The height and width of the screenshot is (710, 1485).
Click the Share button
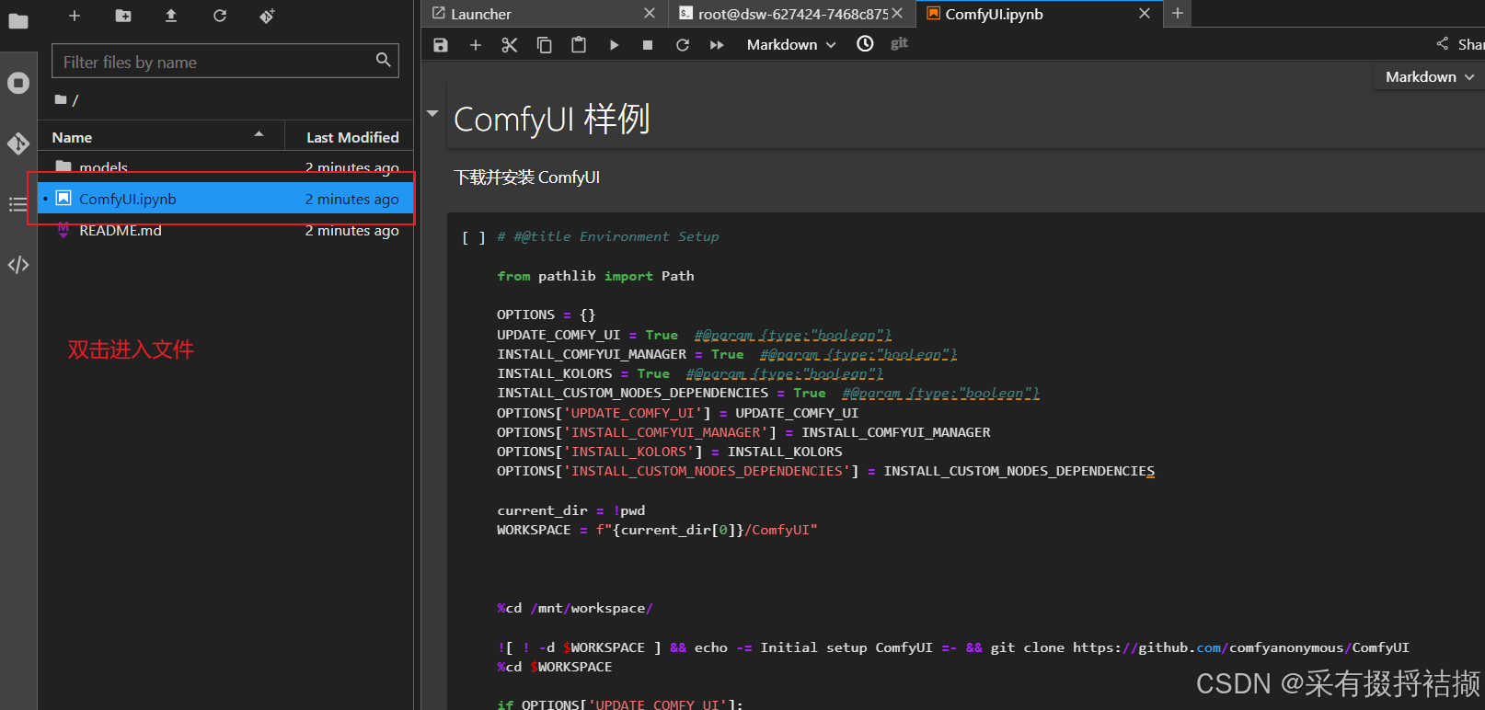coord(1460,44)
